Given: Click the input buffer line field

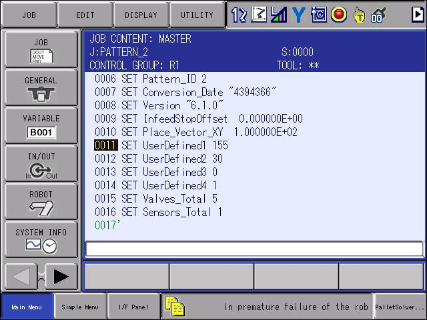Looking at the screenshot, I should [254, 249].
